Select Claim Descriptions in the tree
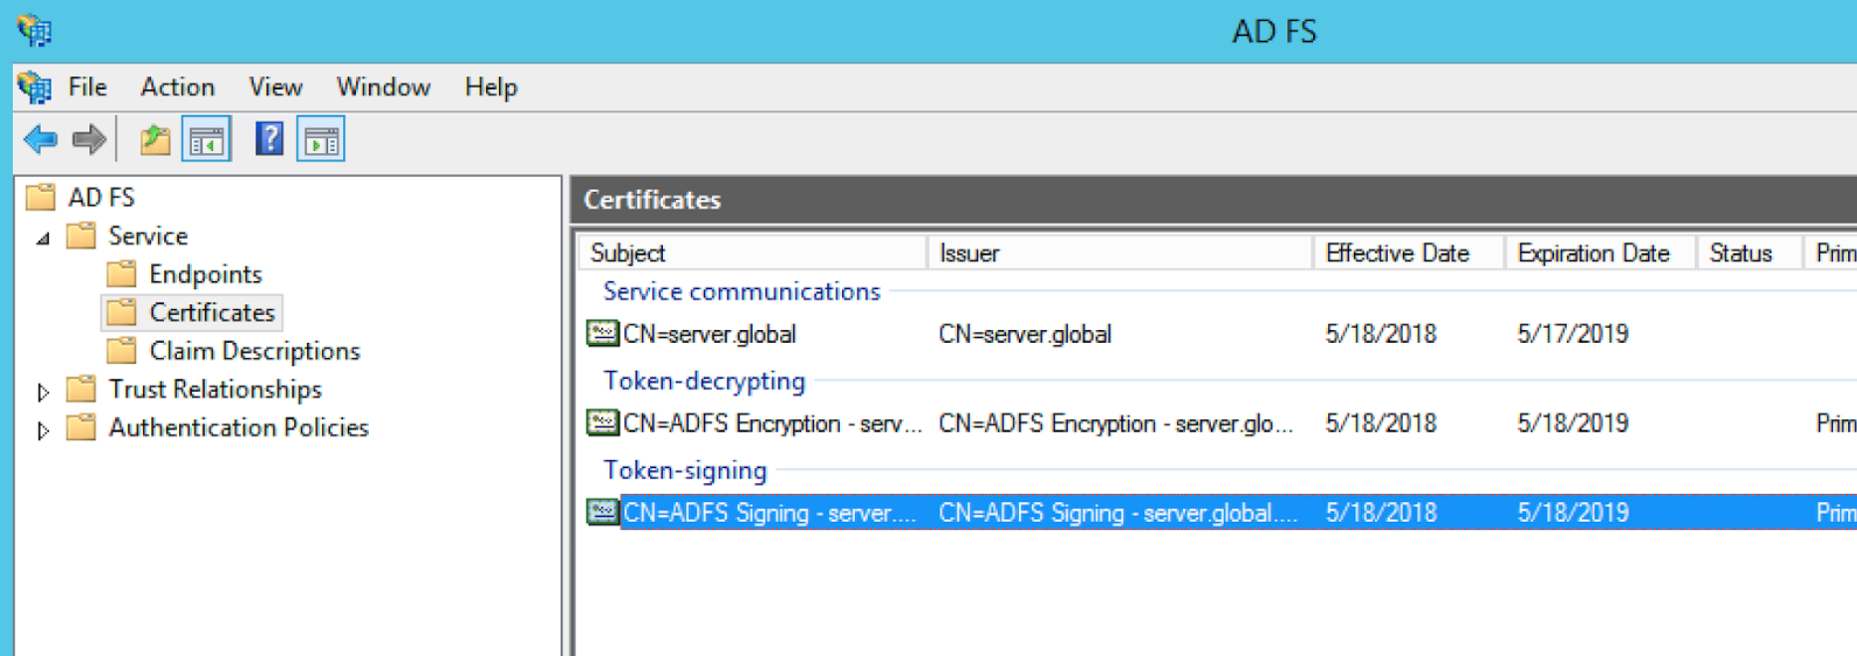 pyautogui.click(x=253, y=351)
